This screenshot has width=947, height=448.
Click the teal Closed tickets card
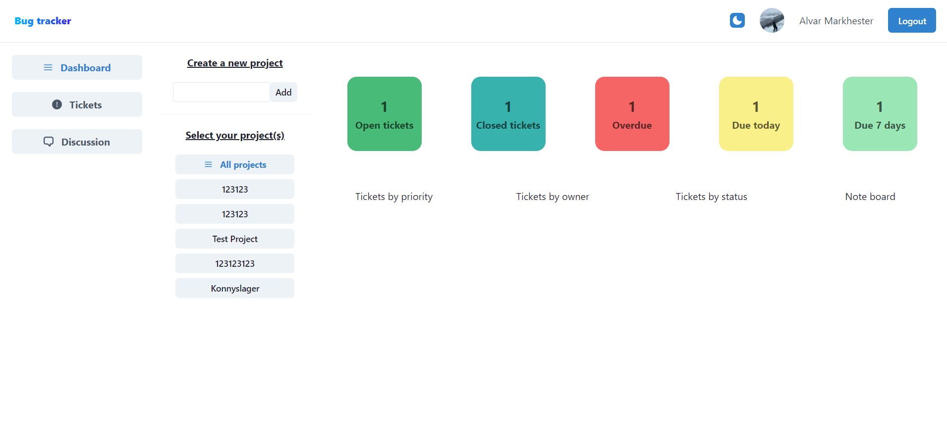point(508,114)
